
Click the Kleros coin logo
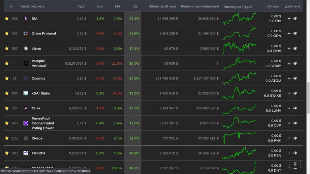tap(26, 138)
